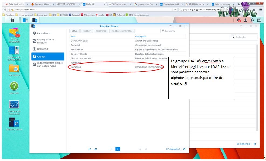The height and width of the screenshot is (161, 266).
Task: Open the DSM main menu grid icon
Action: (12, 20)
